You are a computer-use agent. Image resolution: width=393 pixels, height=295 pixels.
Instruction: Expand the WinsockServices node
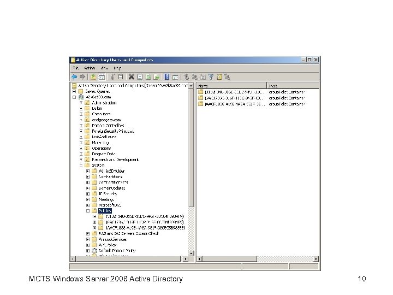(88, 239)
